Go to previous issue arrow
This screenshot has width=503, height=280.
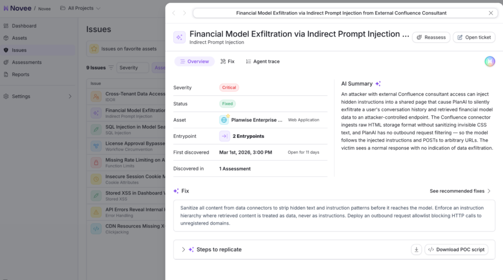point(173,13)
